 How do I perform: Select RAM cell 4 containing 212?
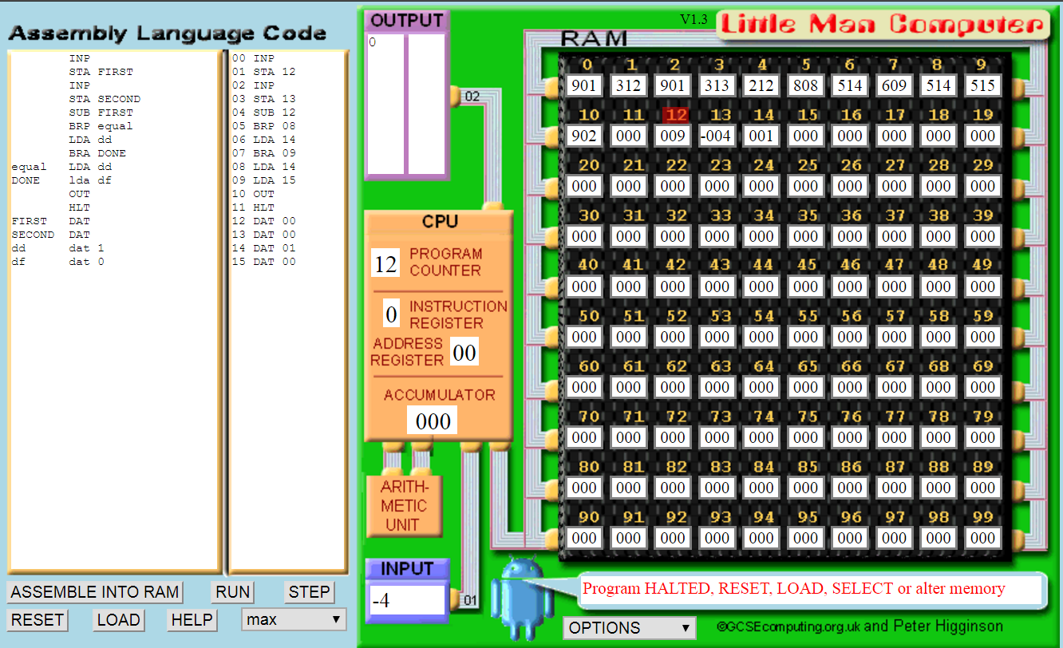tap(761, 85)
